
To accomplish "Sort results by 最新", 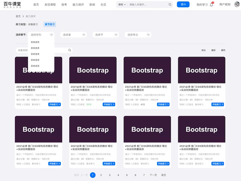I will point(213,50).
